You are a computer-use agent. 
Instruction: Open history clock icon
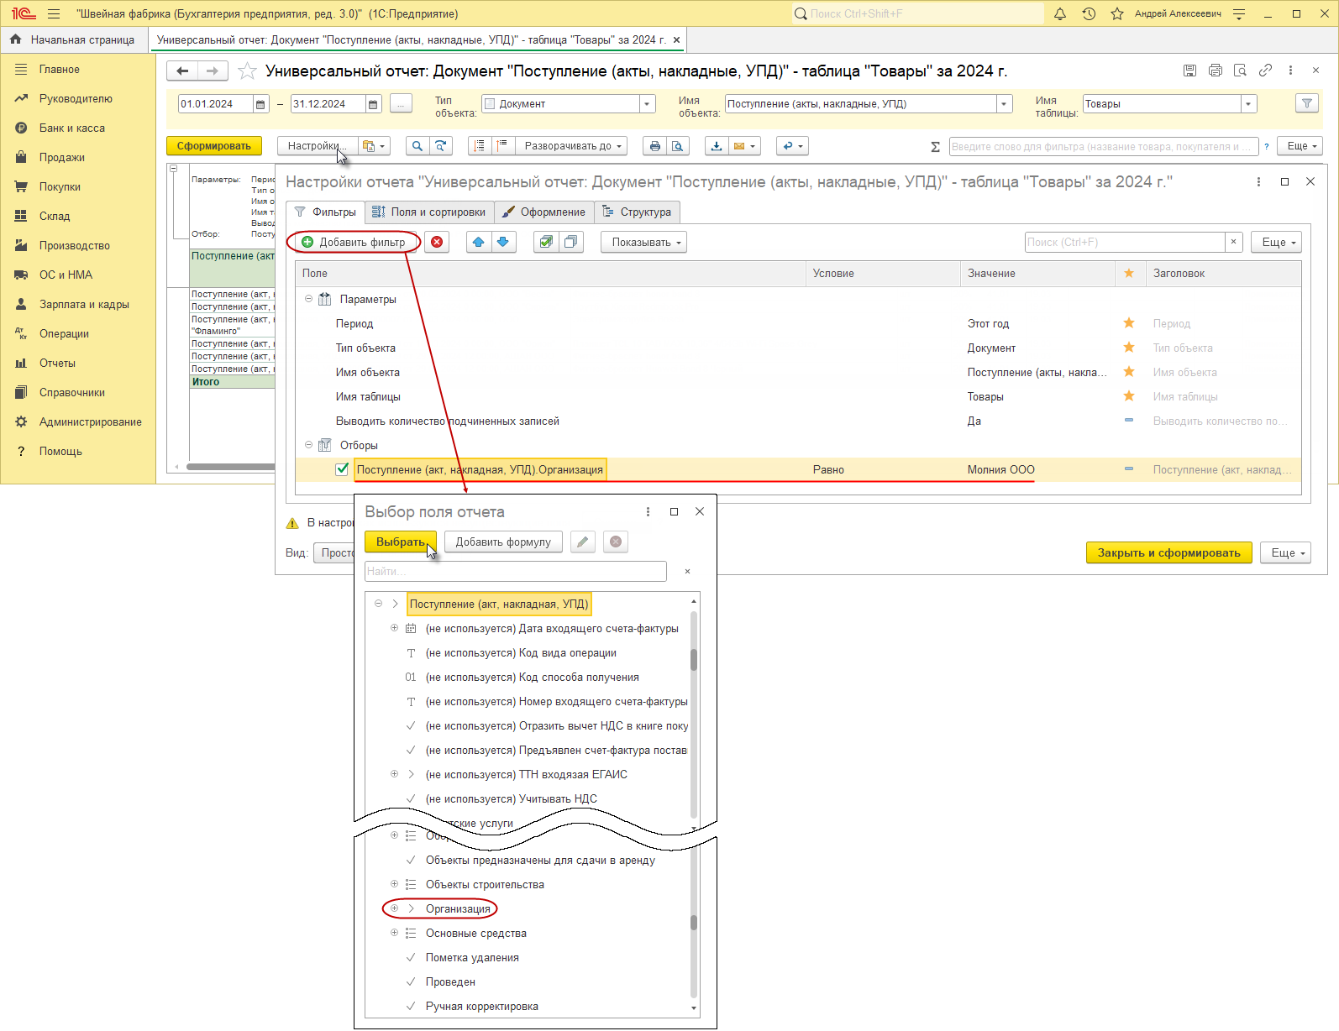[x=1089, y=13]
